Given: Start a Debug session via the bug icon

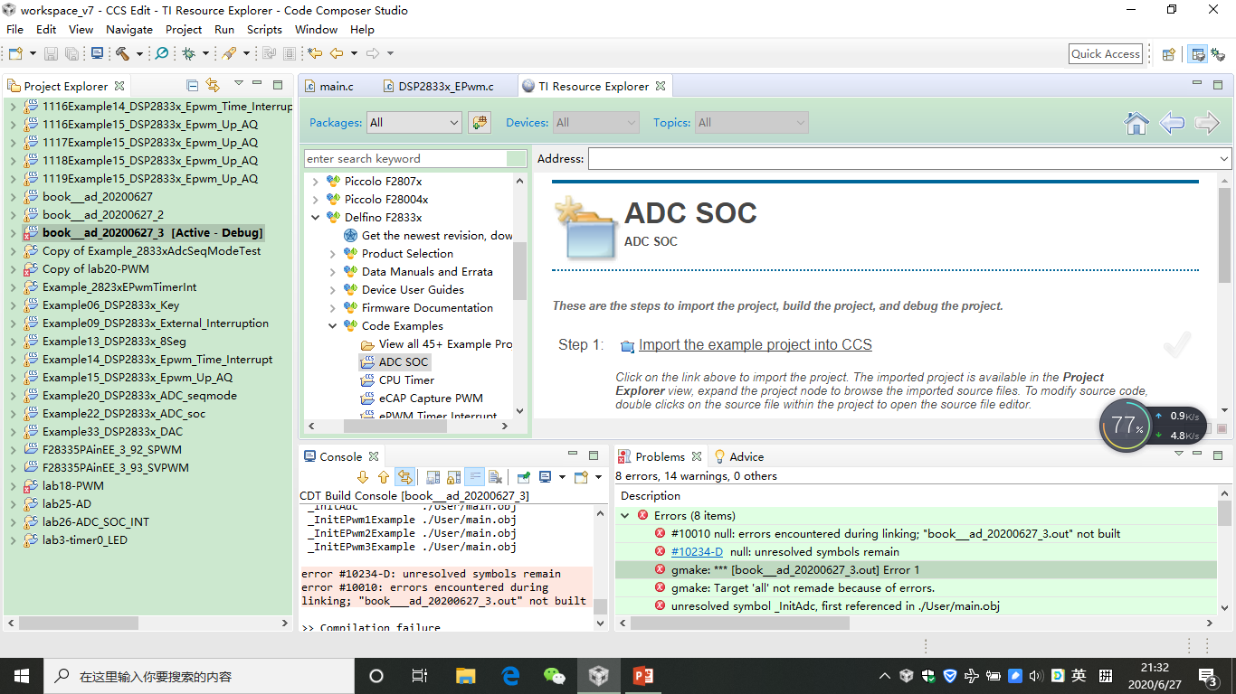Looking at the screenshot, I should coord(189,53).
